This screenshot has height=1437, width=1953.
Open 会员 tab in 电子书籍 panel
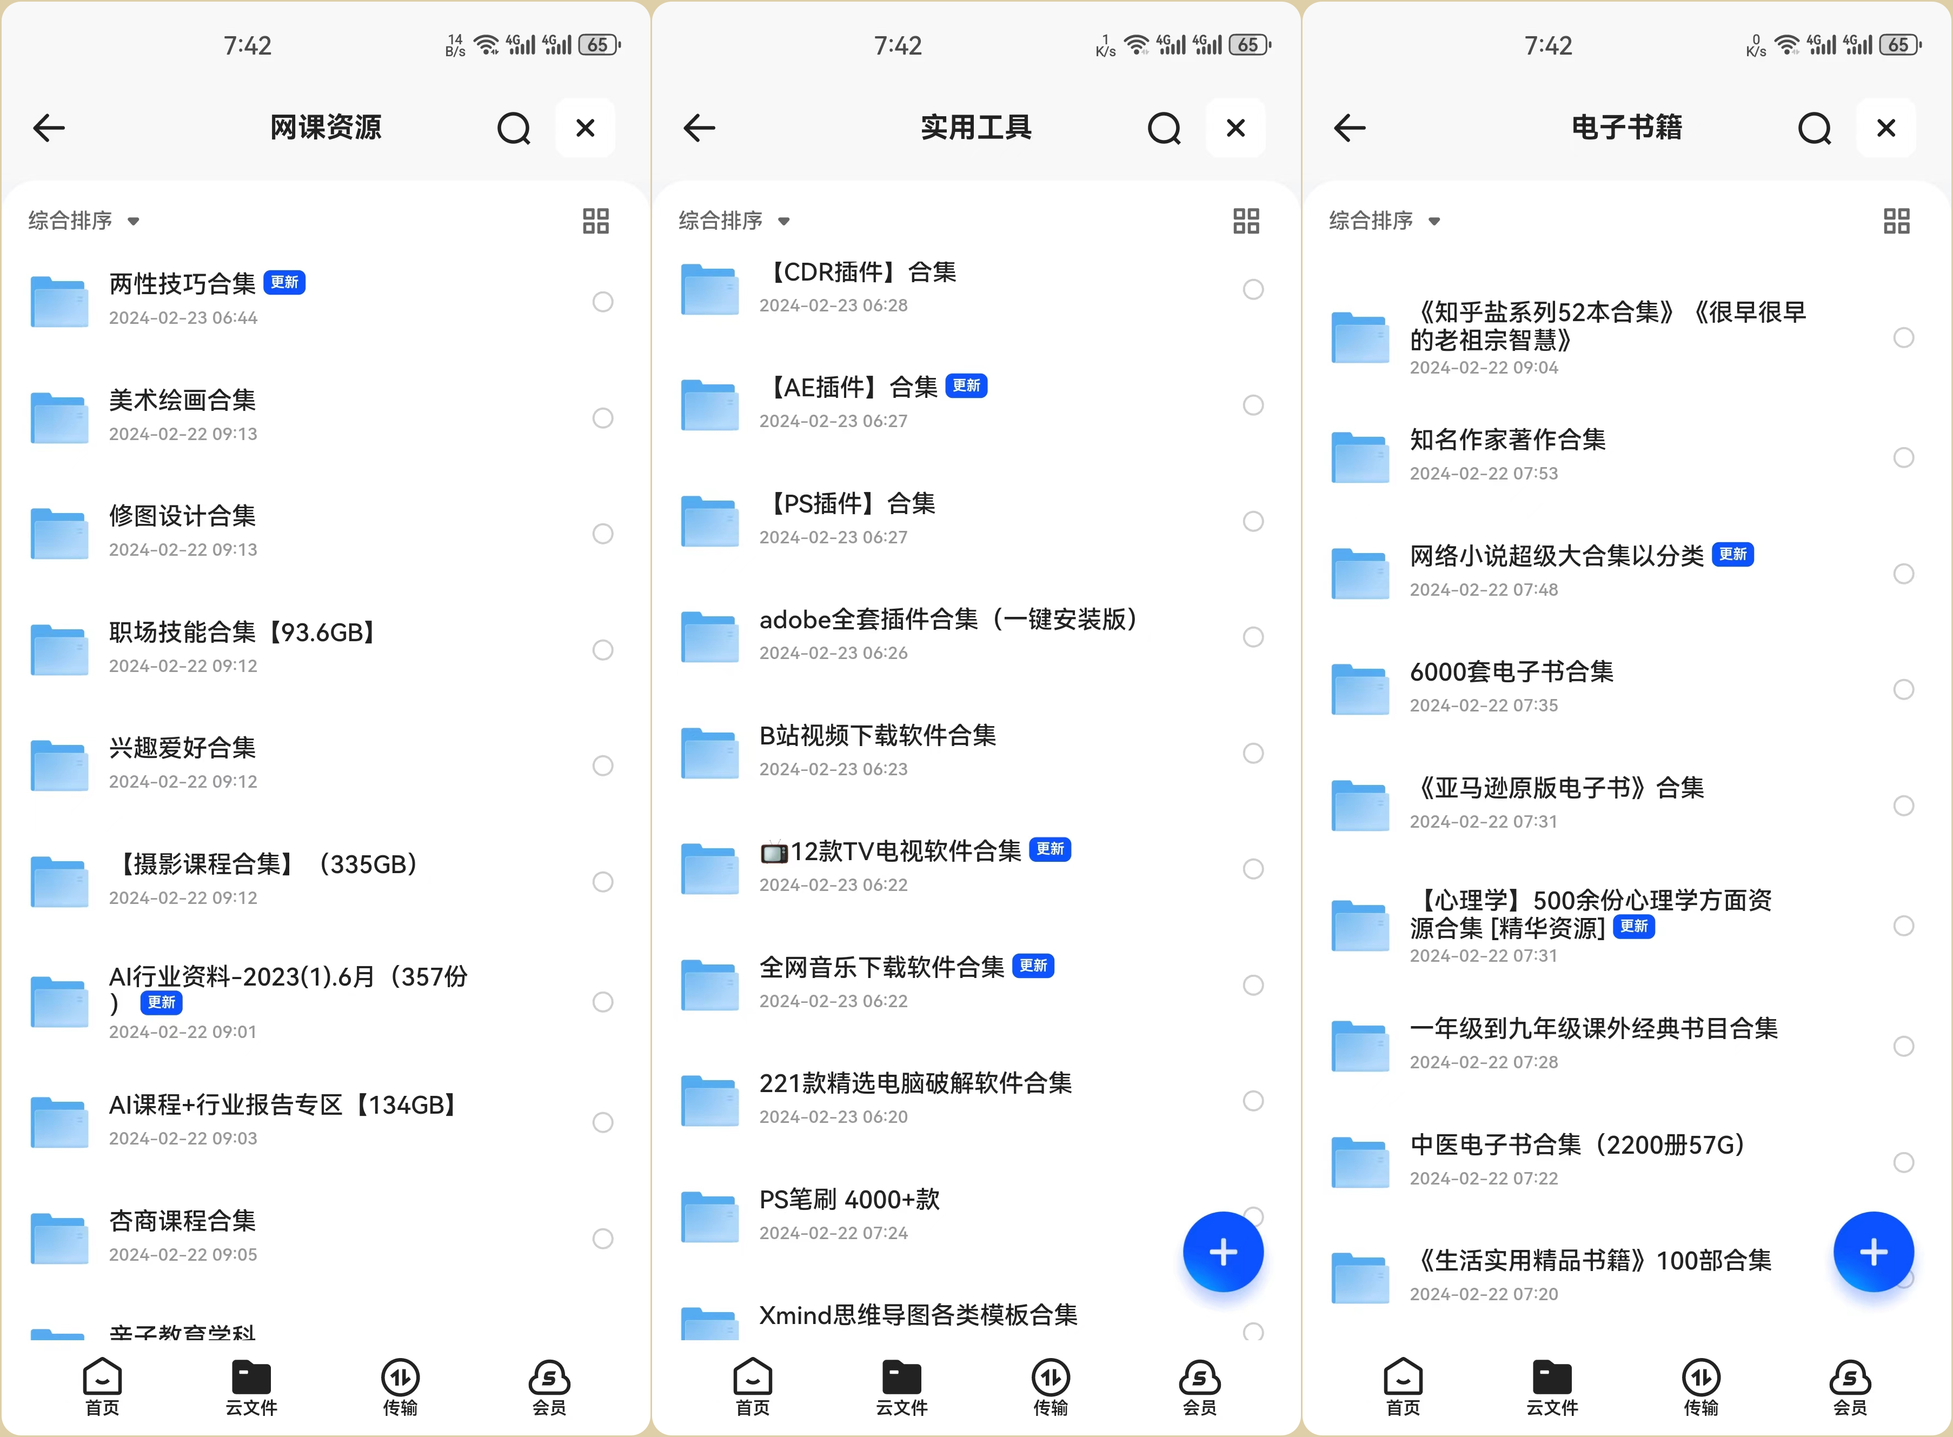(x=1850, y=1387)
